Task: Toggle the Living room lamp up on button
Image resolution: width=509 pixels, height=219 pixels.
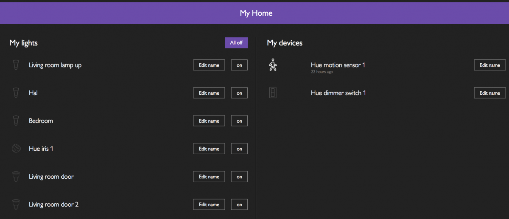Action: click(239, 65)
